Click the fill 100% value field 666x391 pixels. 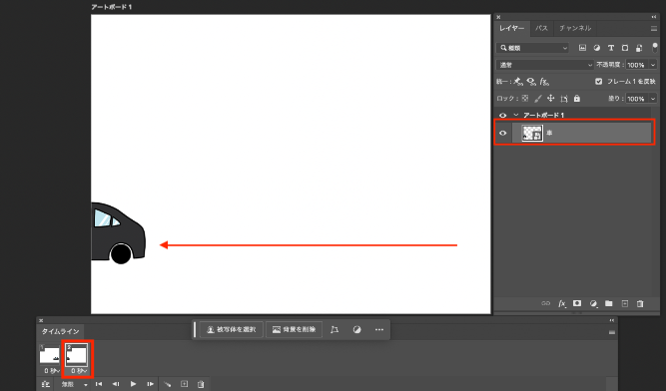coord(636,99)
